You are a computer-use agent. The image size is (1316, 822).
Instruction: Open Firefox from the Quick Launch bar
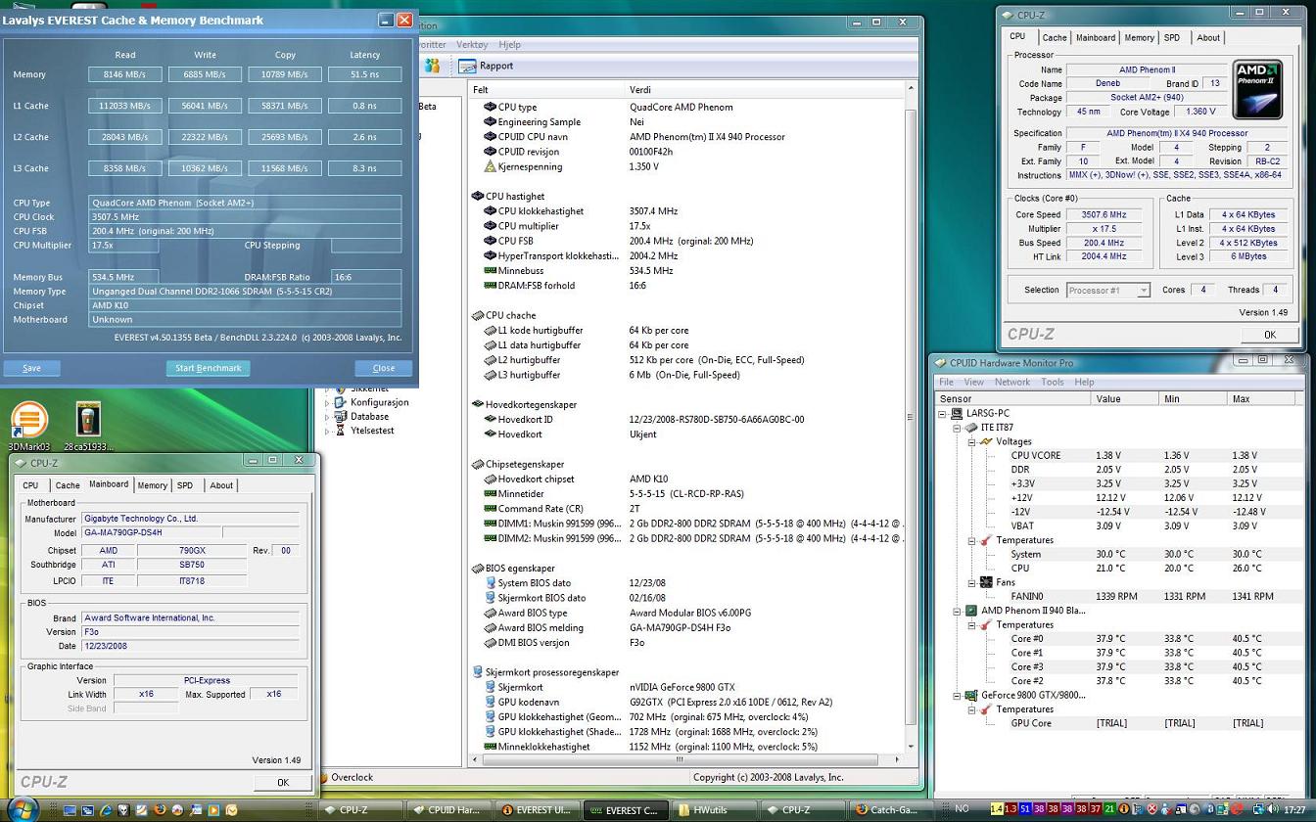point(159,809)
